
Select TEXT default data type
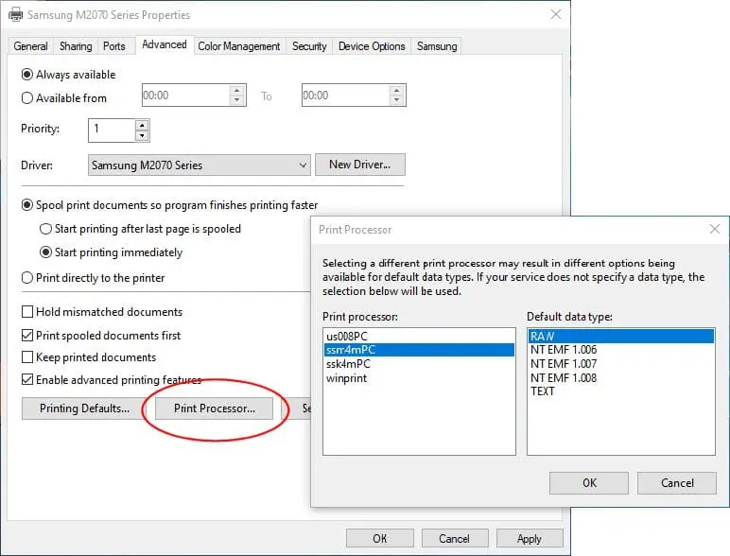621,391
